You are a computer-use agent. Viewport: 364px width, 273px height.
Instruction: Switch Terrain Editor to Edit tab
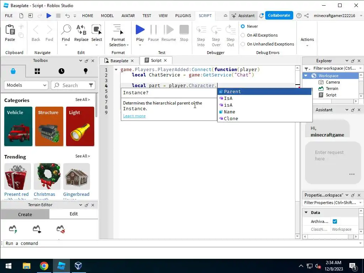(x=74, y=214)
